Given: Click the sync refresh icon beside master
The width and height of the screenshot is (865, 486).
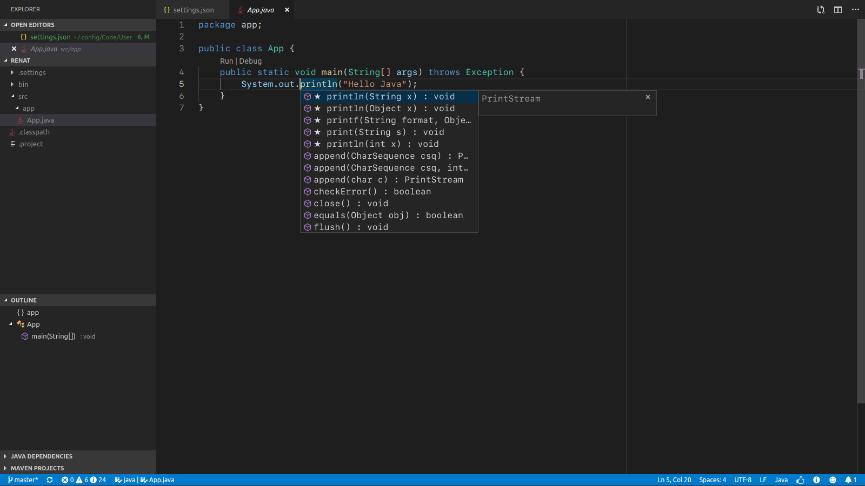Looking at the screenshot, I should coord(49,480).
